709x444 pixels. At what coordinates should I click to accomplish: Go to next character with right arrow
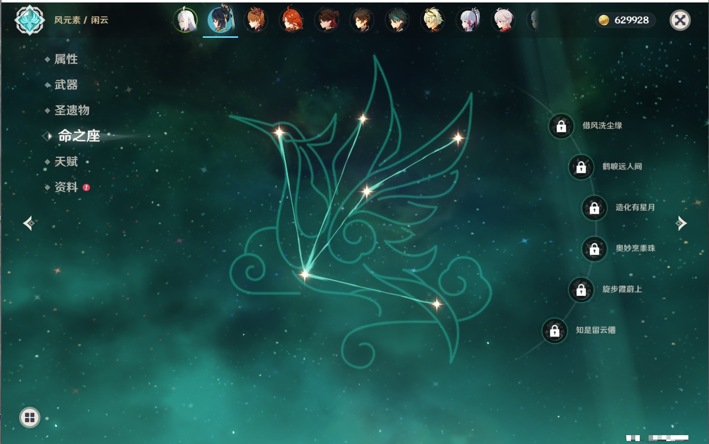[x=681, y=223]
